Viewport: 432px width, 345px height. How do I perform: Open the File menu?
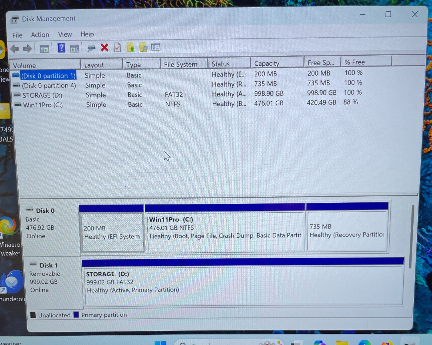[17, 35]
